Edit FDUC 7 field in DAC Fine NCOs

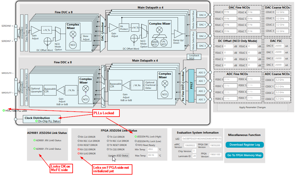coord(254,31)
